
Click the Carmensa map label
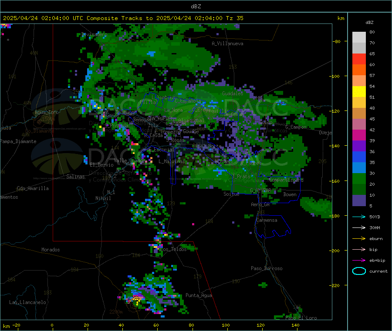tap(267, 220)
